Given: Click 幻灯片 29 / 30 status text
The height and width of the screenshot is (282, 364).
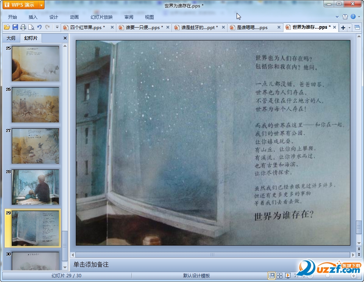Looking at the screenshot, I should (x=66, y=276).
